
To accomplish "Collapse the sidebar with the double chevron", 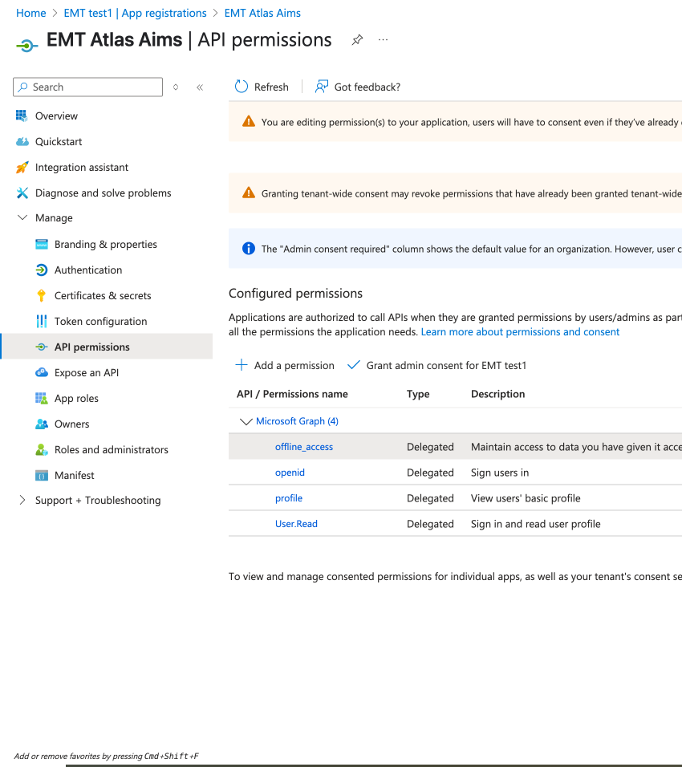I will [200, 87].
